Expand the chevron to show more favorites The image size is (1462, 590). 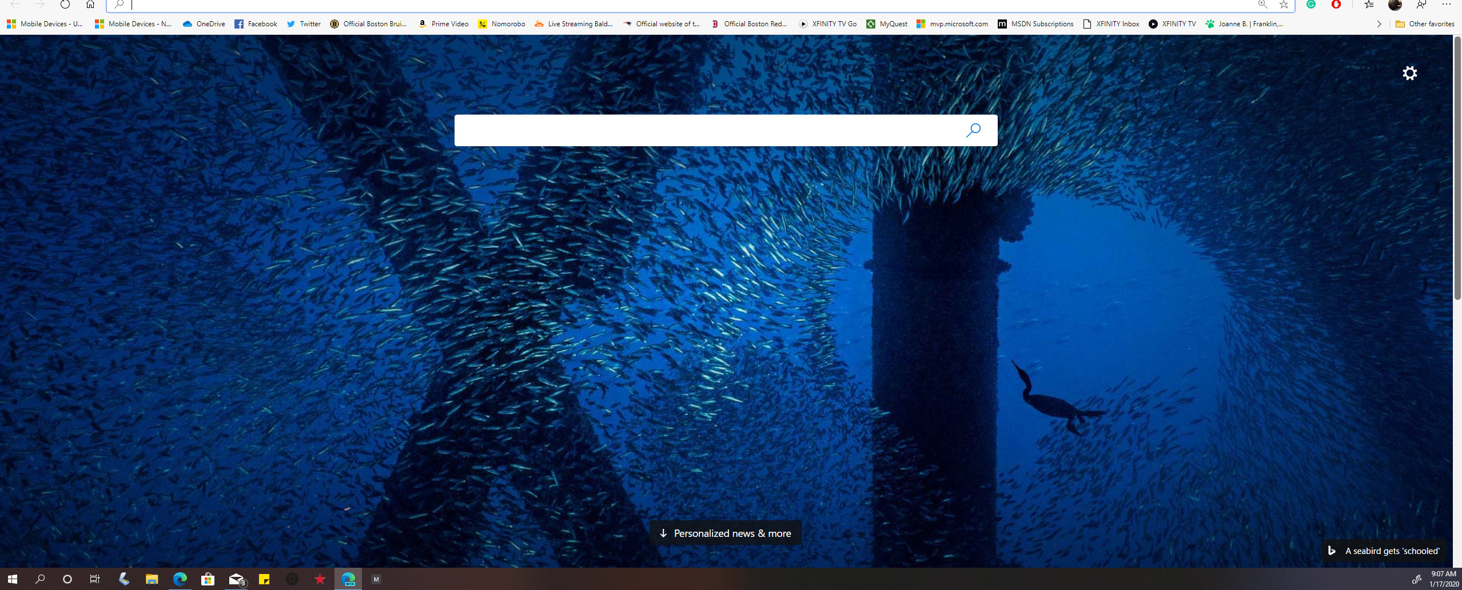1379,23
